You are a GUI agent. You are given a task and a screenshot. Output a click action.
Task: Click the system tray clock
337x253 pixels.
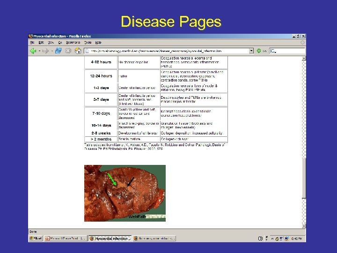(297, 238)
